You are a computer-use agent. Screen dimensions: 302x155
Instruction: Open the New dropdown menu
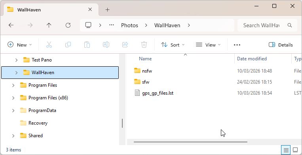point(19,45)
